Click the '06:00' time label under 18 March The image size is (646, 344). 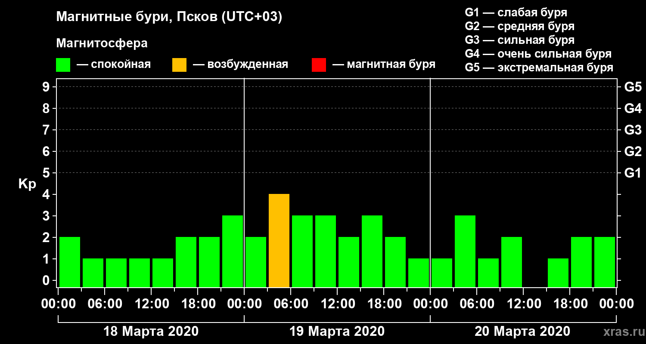tap(105, 304)
